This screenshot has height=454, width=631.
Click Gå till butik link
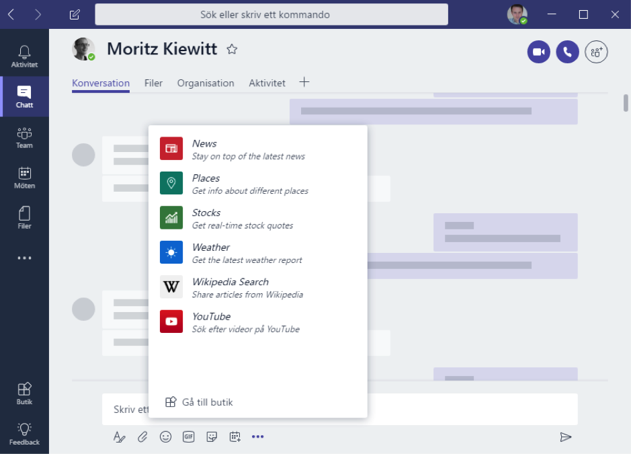[x=199, y=402]
